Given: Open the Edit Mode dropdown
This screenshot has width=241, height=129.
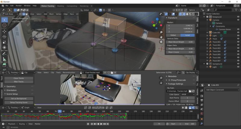Looking at the screenshot, I should [10, 14].
